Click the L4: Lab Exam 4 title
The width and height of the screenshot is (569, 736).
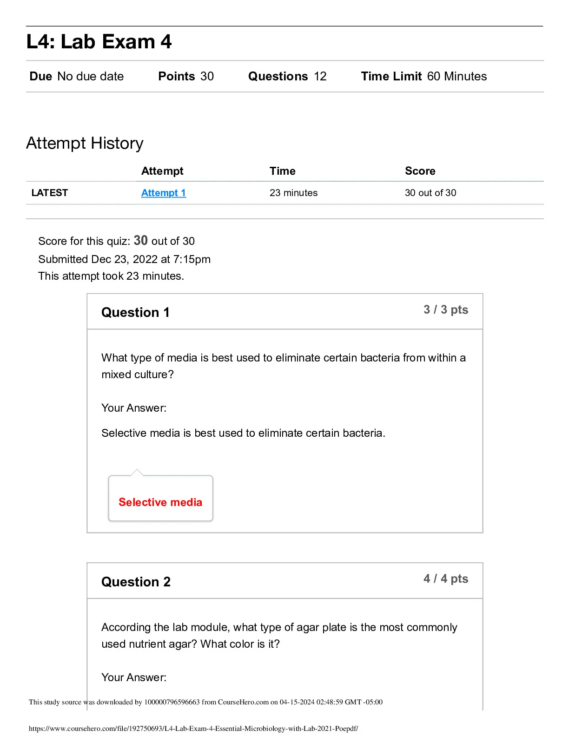[x=99, y=42]
